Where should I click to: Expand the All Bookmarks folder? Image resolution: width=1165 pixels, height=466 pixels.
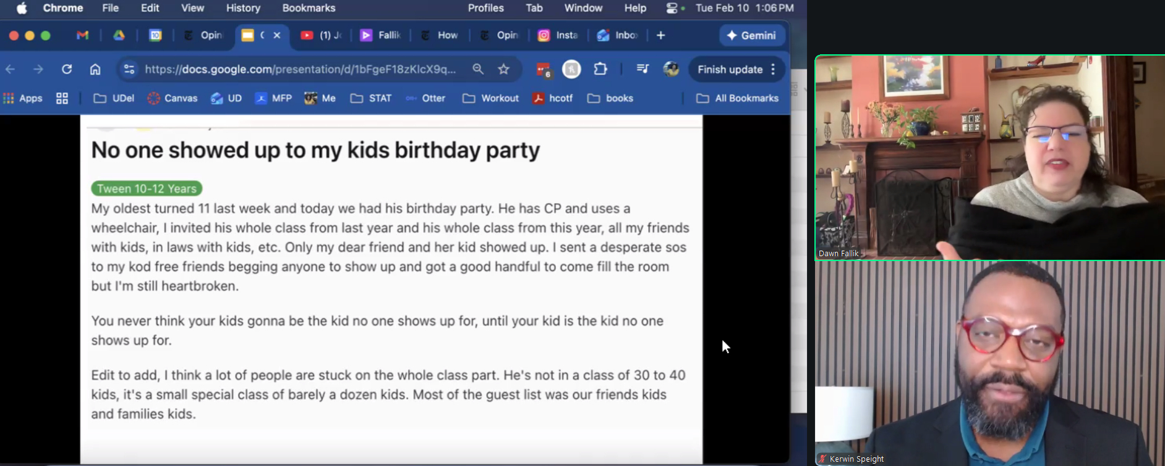click(x=737, y=98)
